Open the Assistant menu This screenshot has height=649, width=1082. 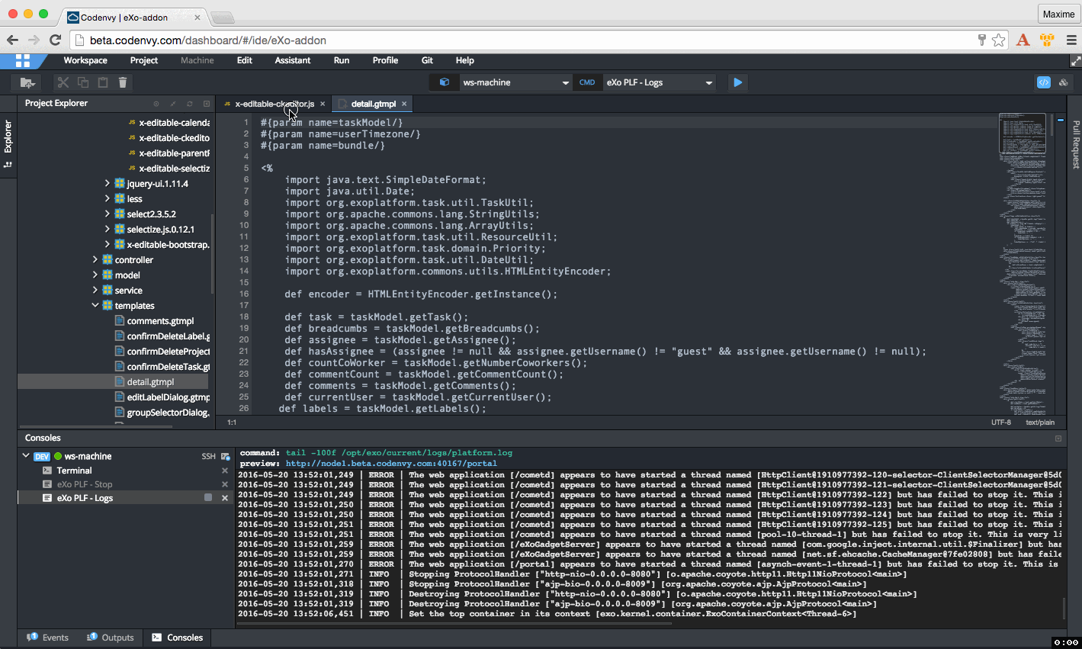(x=293, y=60)
